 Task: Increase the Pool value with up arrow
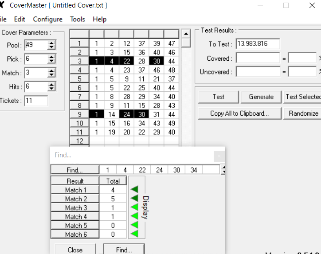pyautogui.click(x=51, y=43)
